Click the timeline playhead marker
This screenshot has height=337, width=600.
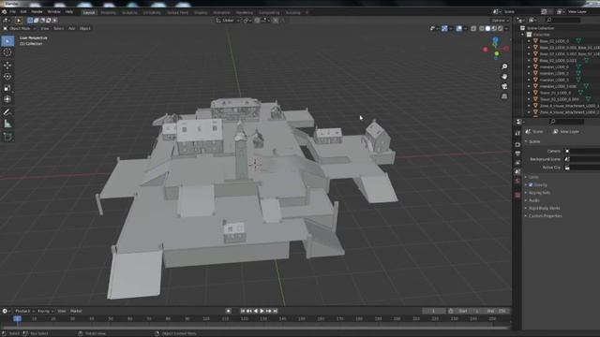point(17,318)
